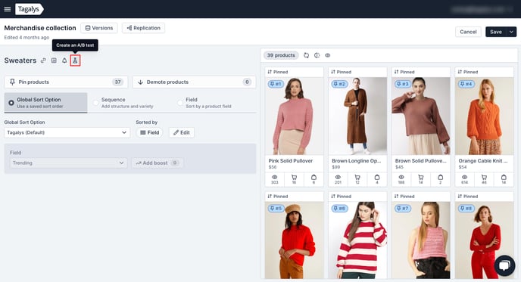Viewport: 521px width, 282px height.
Task: Click the #3 pin badge
Action: click(x=402, y=84)
